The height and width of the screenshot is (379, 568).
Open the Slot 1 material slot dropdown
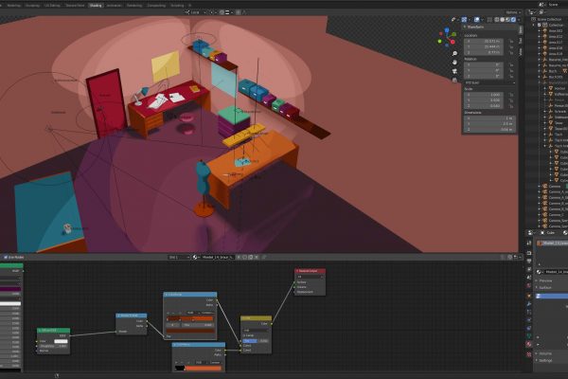pos(177,257)
